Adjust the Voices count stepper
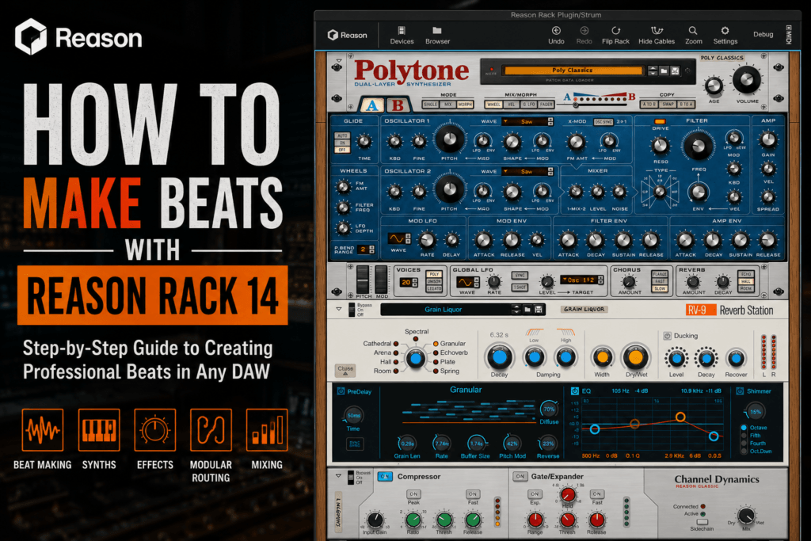The height and width of the screenshot is (541, 811). coord(414,283)
